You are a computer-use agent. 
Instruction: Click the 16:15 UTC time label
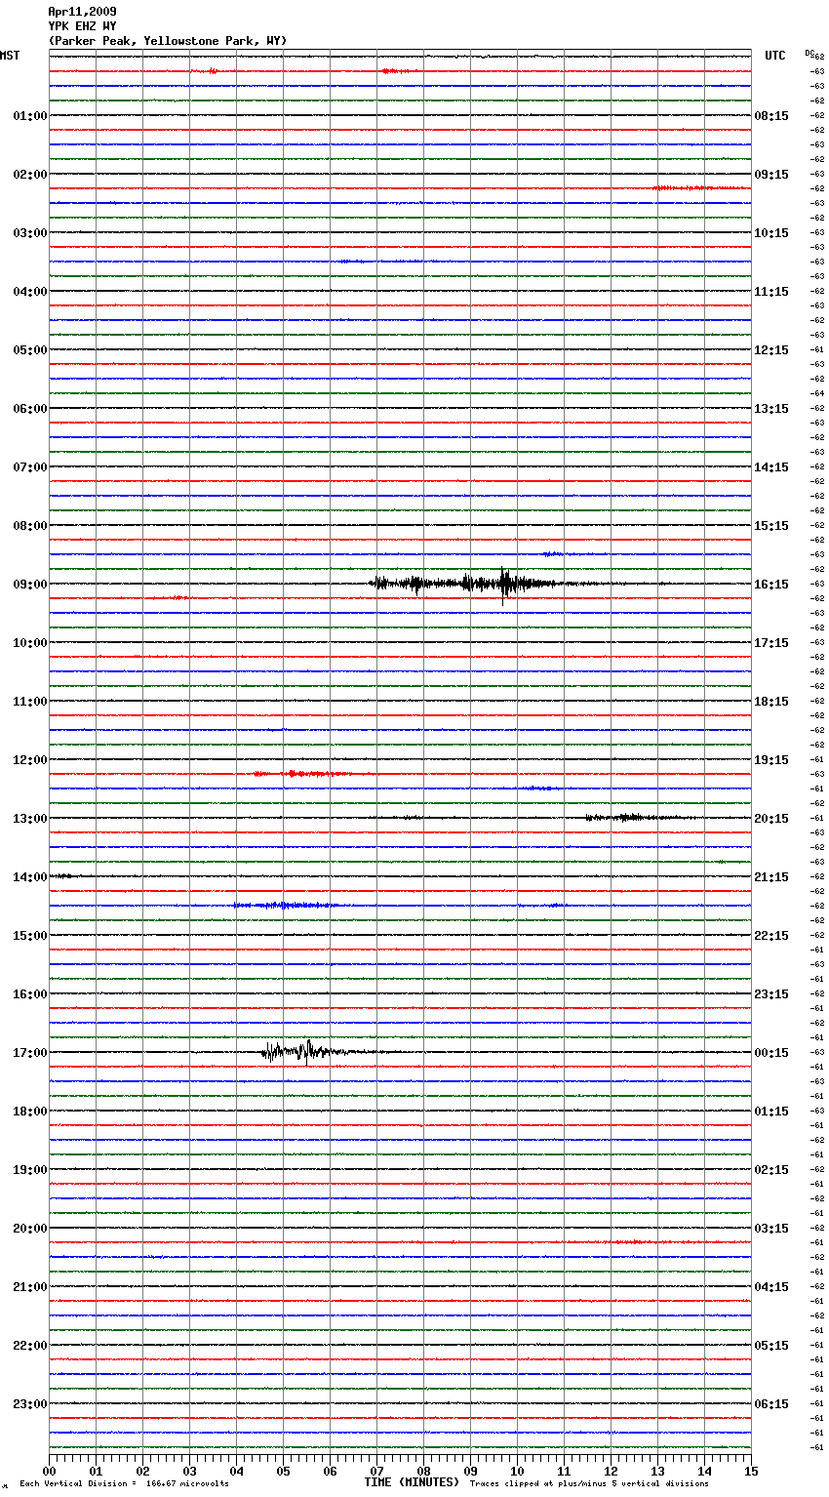pos(771,585)
